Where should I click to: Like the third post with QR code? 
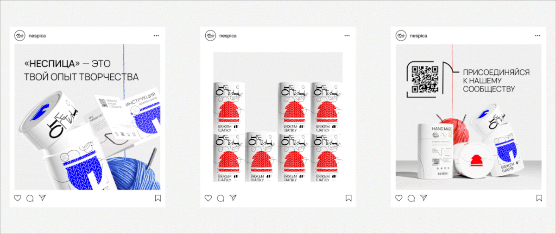pos(399,198)
